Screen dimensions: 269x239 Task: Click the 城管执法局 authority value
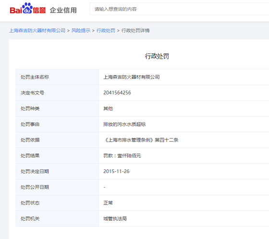pos(115,219)
